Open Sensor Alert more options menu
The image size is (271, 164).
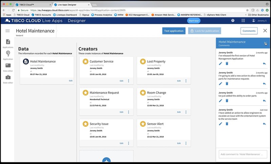(x=186, y=143)
